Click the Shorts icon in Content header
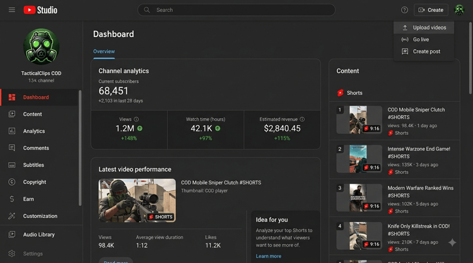The image size is (473, 263). tap(341, 92)
